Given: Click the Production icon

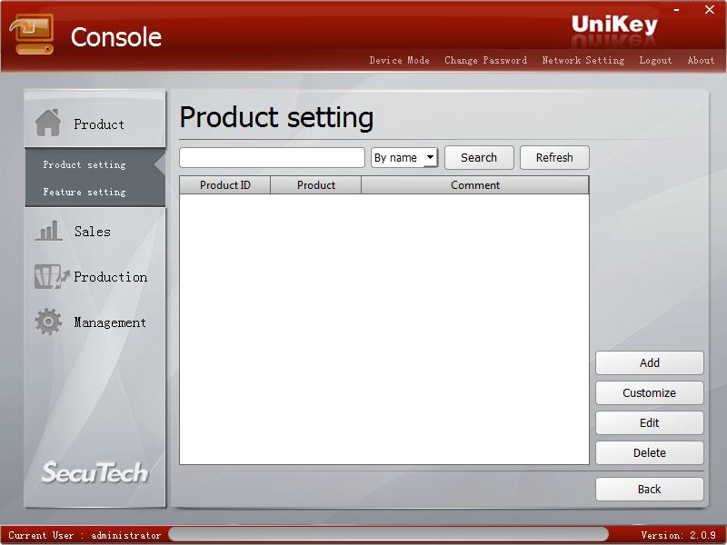Looking at the screenshot, I should [52, 277].
